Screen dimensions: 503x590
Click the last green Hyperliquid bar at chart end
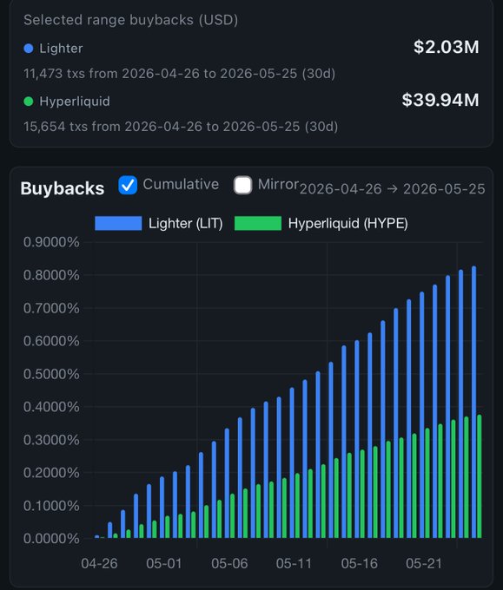click(480, 476)
